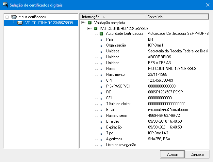Viewport: 213px width, 162px height.
Task: Click the bullet icon next to Algoritmos
Action: click(101, 140)
